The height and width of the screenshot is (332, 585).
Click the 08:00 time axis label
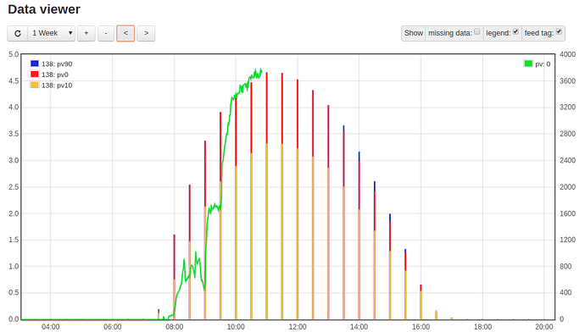coord(175,327)
